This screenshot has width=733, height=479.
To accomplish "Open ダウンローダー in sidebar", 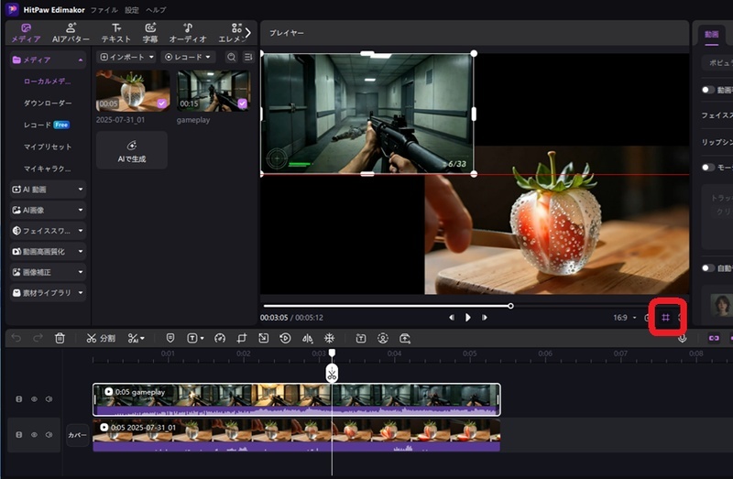I will pyautogui.click(x=48, y=103).
